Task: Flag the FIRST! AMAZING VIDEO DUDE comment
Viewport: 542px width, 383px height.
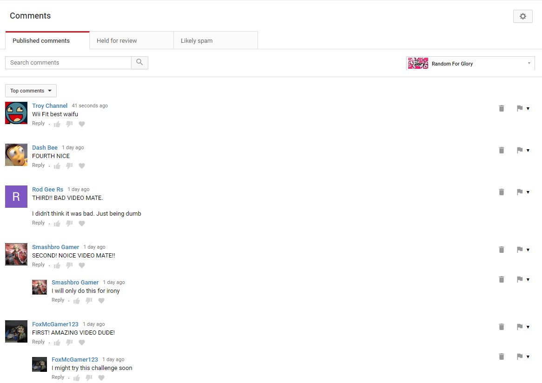Action: coord(520,327)
